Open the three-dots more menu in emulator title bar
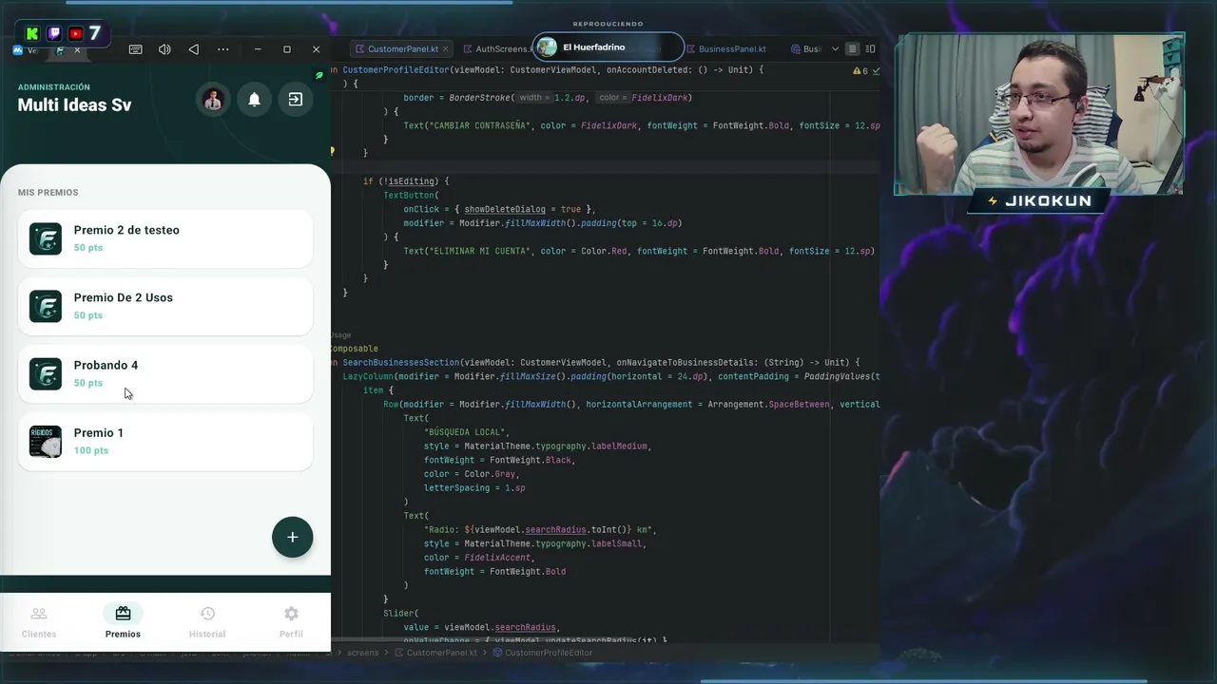This screenshot has width=1217, height=684. click(222, 49)
